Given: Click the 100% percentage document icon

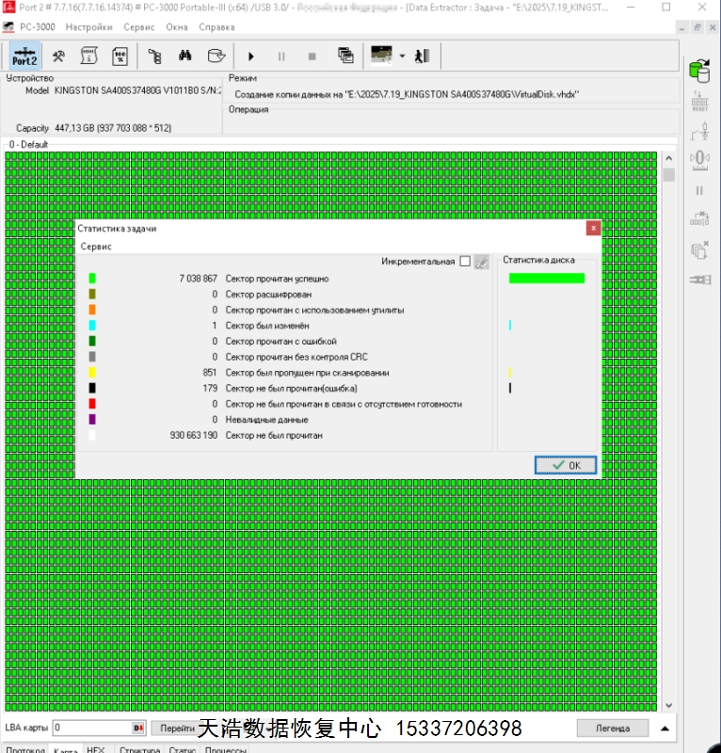Looking at the screenshot, I should (120, 56).
